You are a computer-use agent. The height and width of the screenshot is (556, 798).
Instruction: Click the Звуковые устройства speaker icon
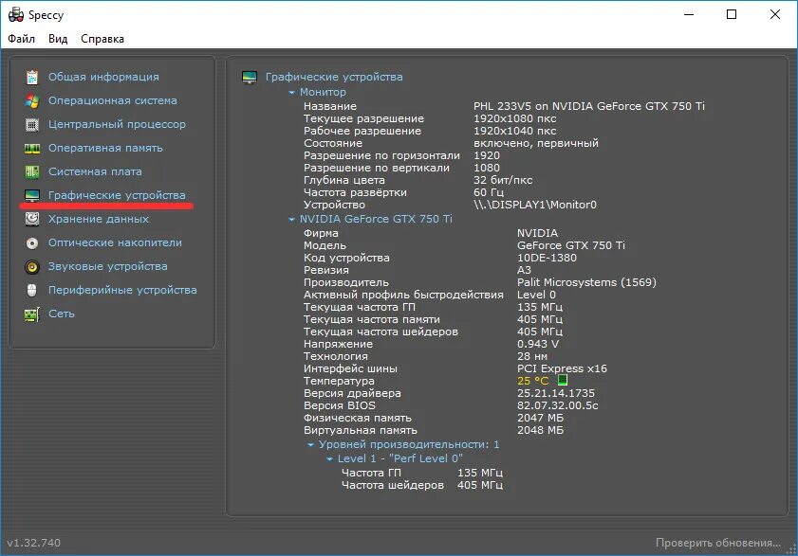click(32, 267)
